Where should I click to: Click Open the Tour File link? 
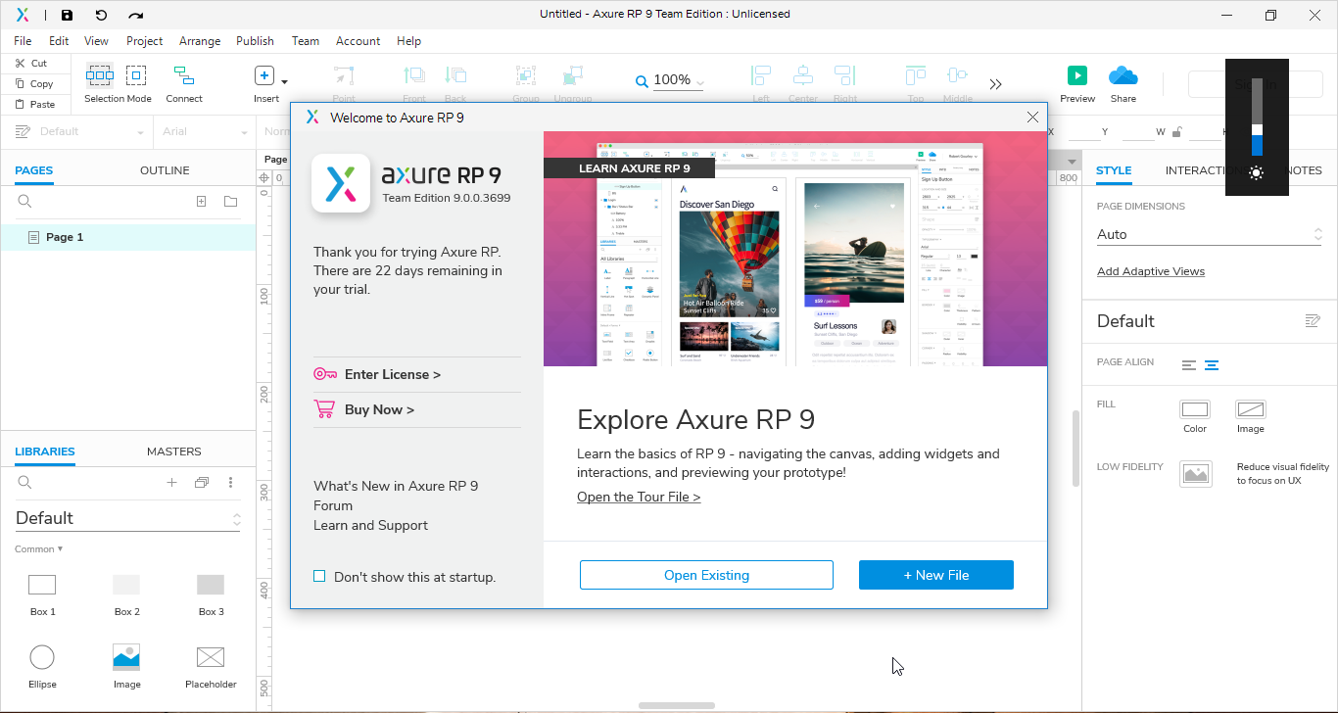[639, 497]
